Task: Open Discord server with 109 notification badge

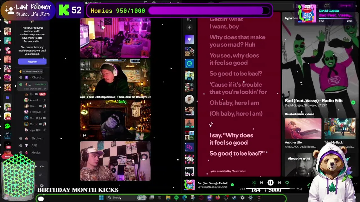Action: click(8, 116)
